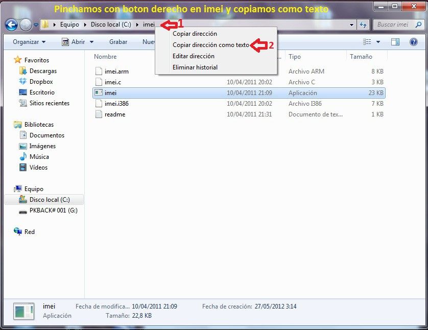Open the Imágenes library

[x=42, y=146]
